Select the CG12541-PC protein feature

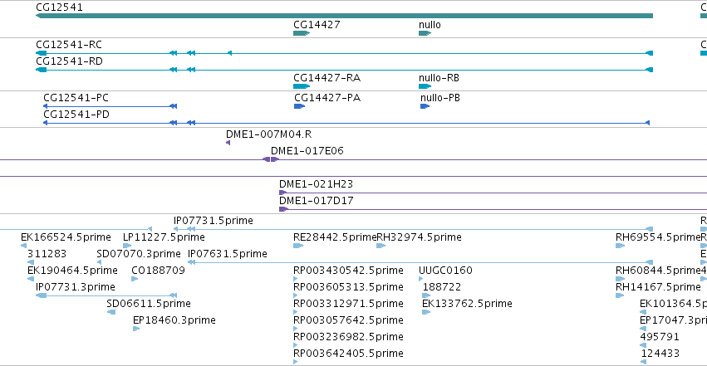(x=110, y=106)
